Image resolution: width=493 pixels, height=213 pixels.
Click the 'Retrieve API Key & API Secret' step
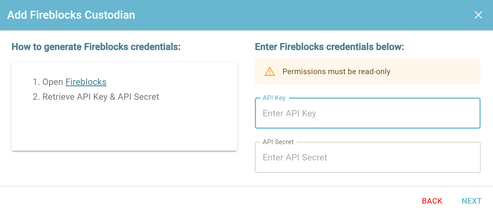96,97
